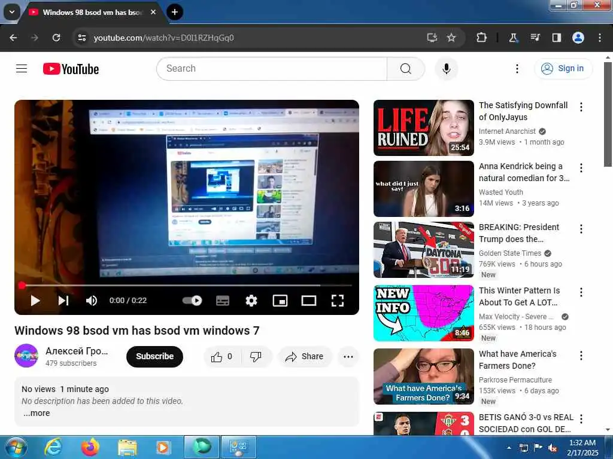The width and height of the screenshot is (613, 459).
Task: Go back in browser history
Action: coord(13,38)
